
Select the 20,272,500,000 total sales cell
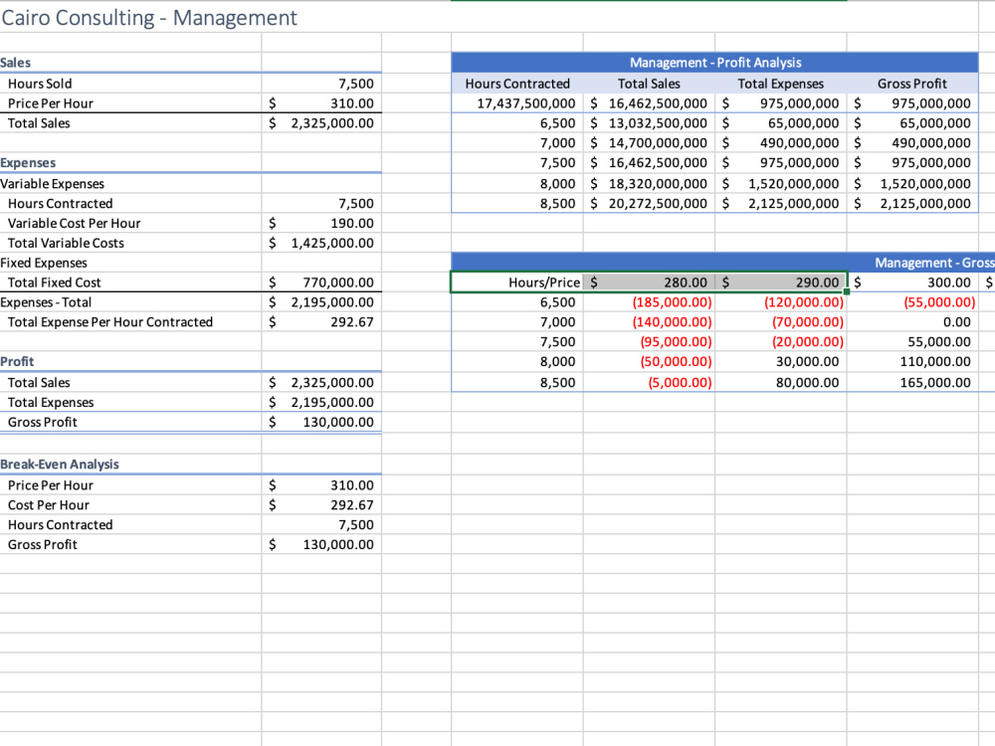click(649, 204)
